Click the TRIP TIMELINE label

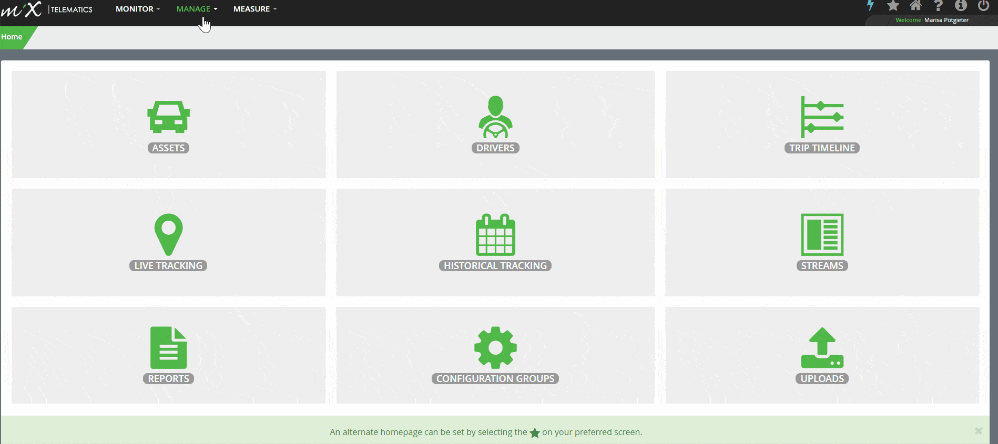point(822,148)
